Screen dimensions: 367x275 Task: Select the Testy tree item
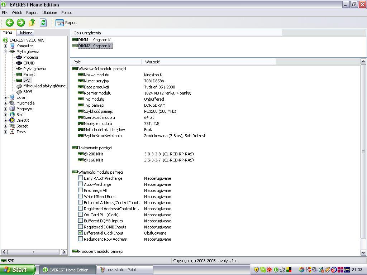tap(21, 132)
